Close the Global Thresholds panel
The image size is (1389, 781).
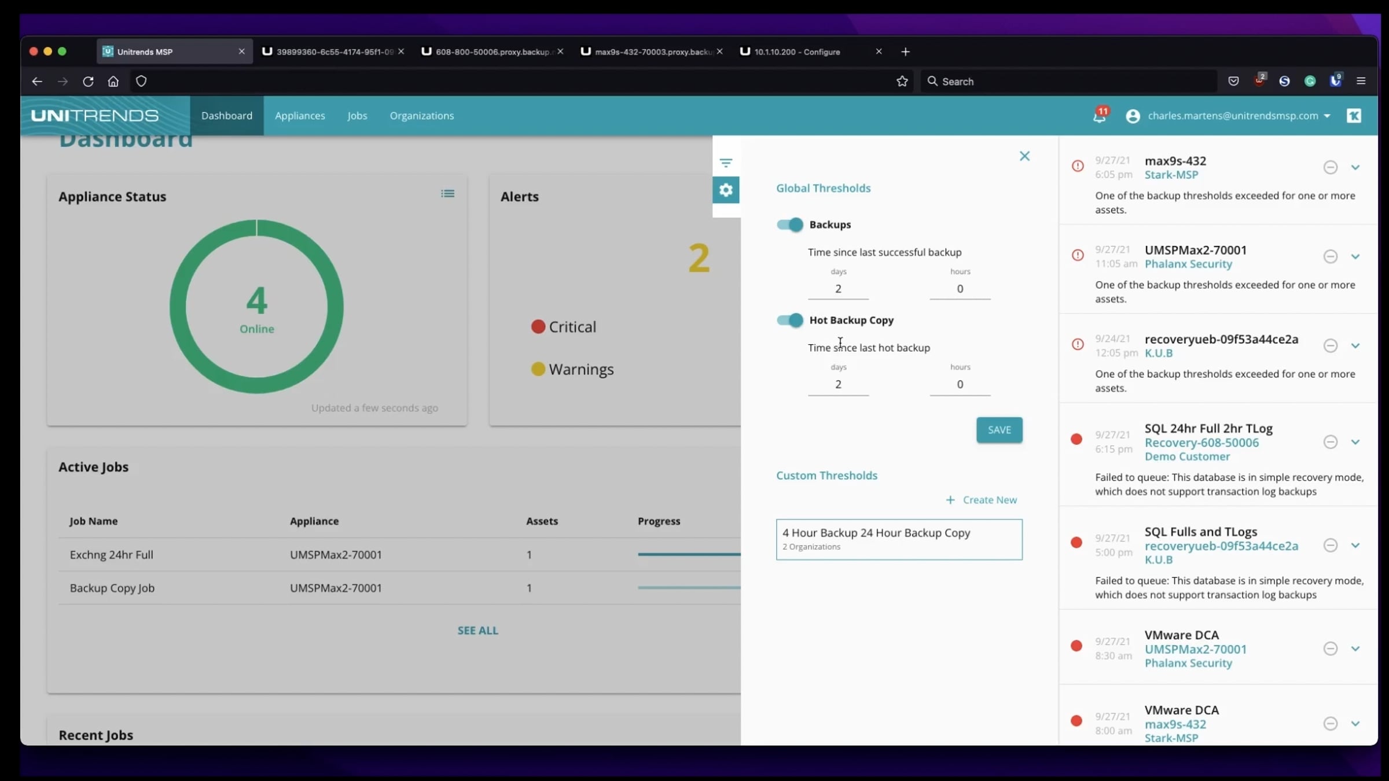click(x=1024, y=156)
